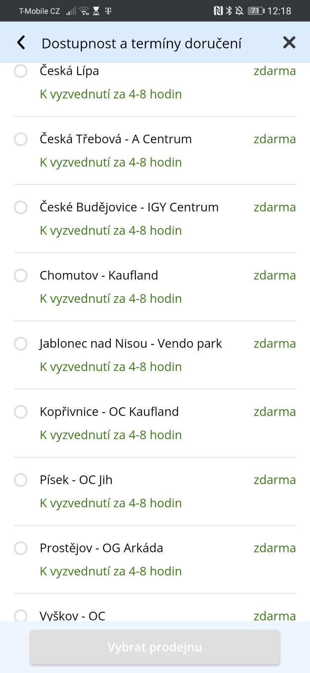The width and height of the screenshot is (310, 673).
Task: Tap zdarma price next to Chomutov - Kaufland
Action: (275, 276)
